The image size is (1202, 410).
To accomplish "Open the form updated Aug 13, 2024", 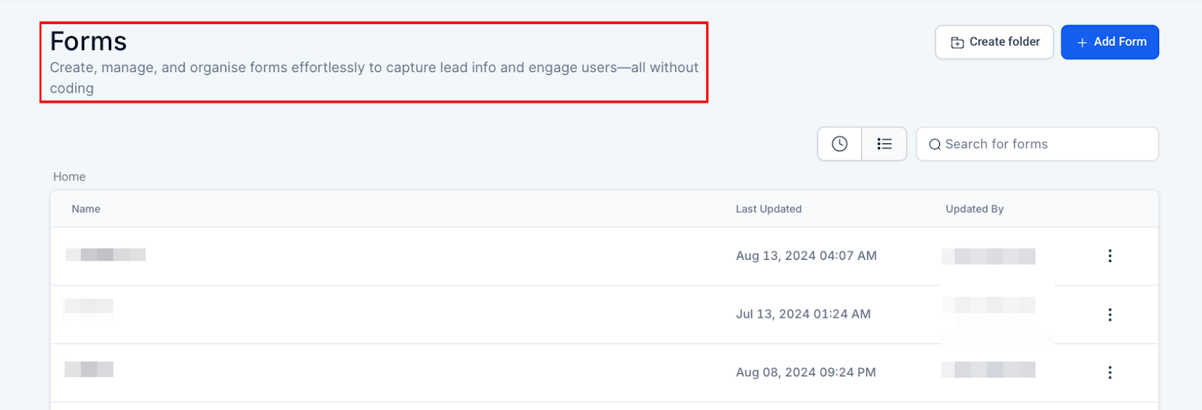I will (x=106, y=255).
